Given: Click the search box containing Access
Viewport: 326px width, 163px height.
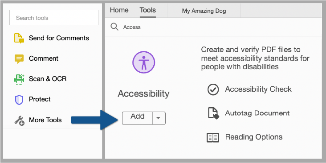Looking at the screenshot, I should (213, 27).
